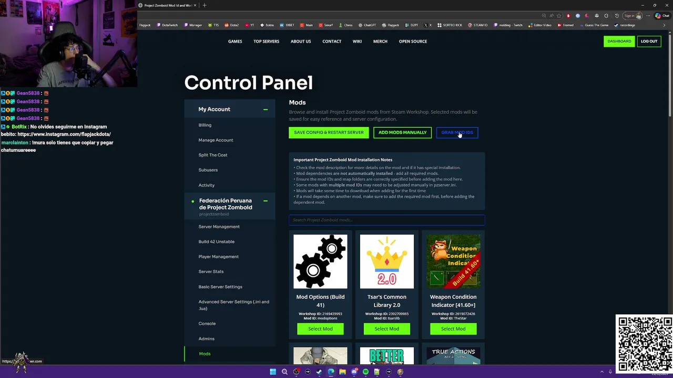This screenshot has width=673, height=378.
Task: Open File Explorer from taskbar
Action: click(342, 372)
